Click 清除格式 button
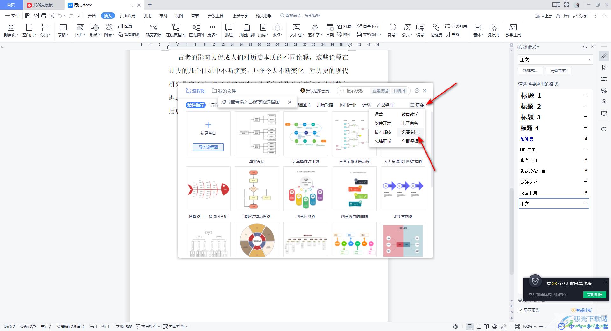The height and width of the screenshot is (331, 611). click(558, 71)
